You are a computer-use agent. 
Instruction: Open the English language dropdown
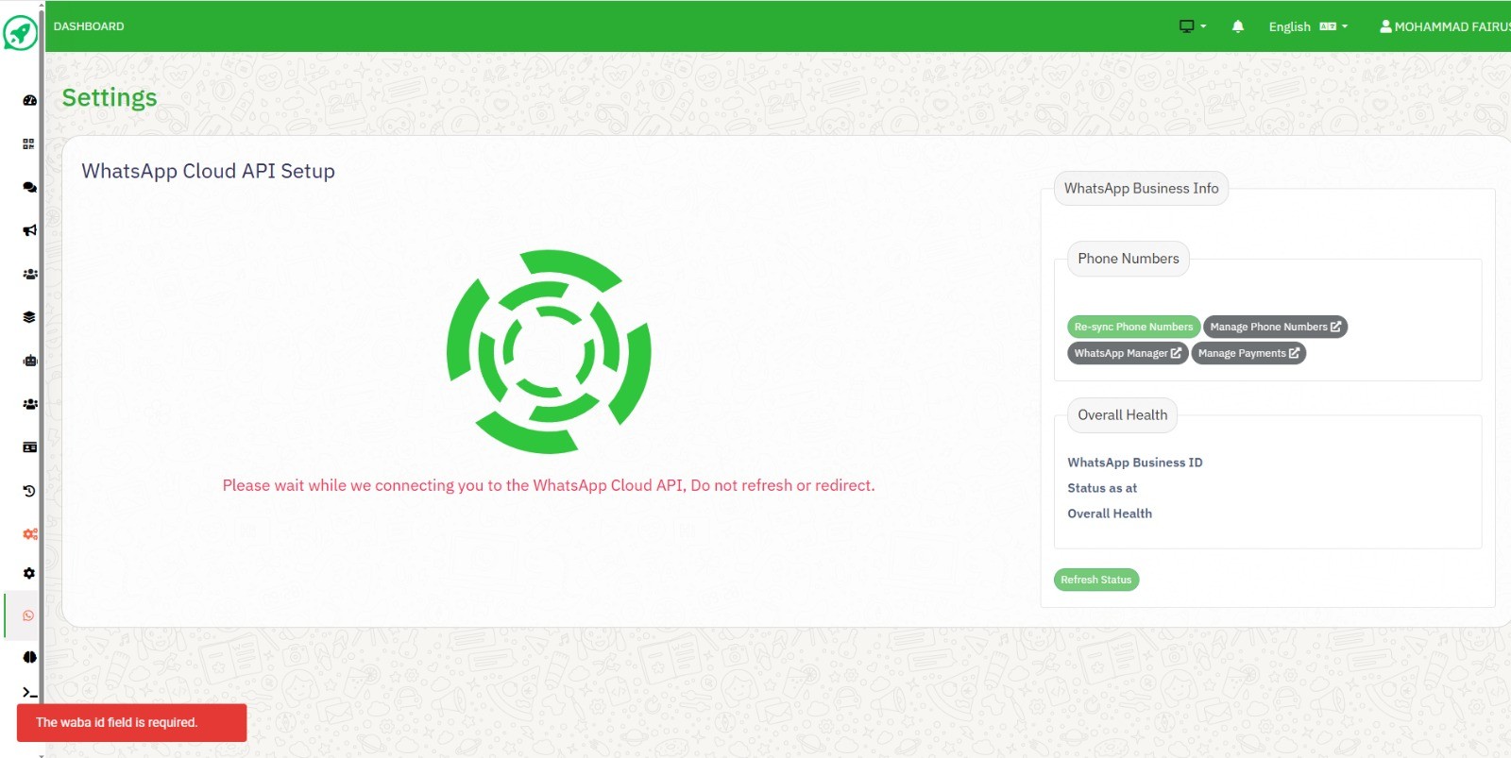(1307, 26)
